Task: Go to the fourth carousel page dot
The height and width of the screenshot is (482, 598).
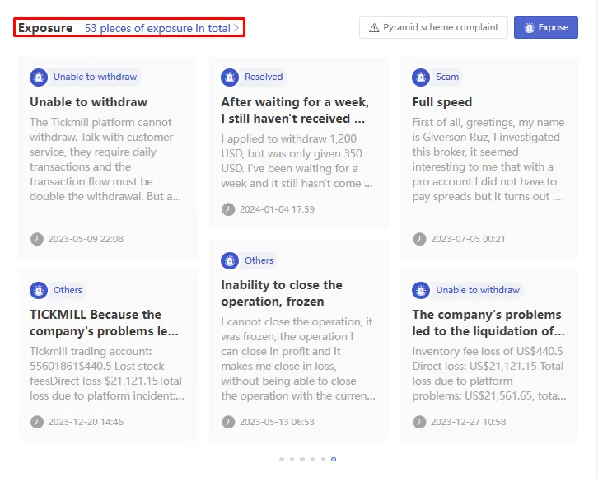Action: 312,460
